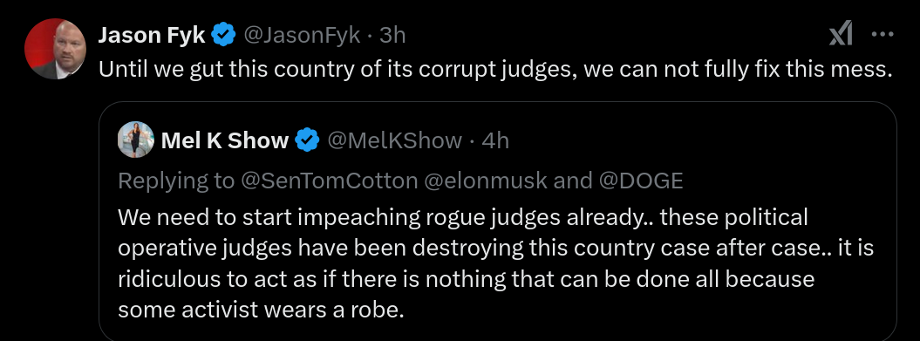
Task: Open the @JasonFyk handle link
Action: pos(301,36)
